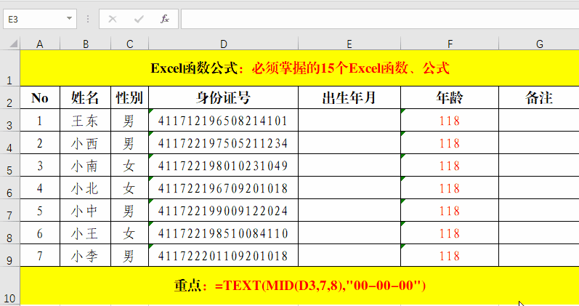Click the Enter checkmark icon in formula bar

click(x=139, y=19)
